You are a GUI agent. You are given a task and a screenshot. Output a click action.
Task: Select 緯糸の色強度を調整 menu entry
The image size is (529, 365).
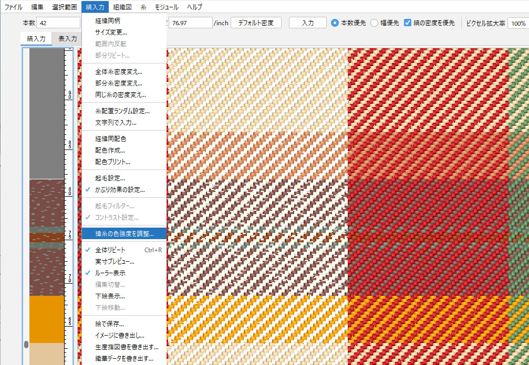click(124, 233)
